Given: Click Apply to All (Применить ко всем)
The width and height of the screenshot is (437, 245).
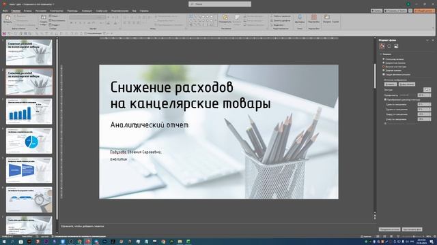Looking at the screenshot, I should click(390, 229).
